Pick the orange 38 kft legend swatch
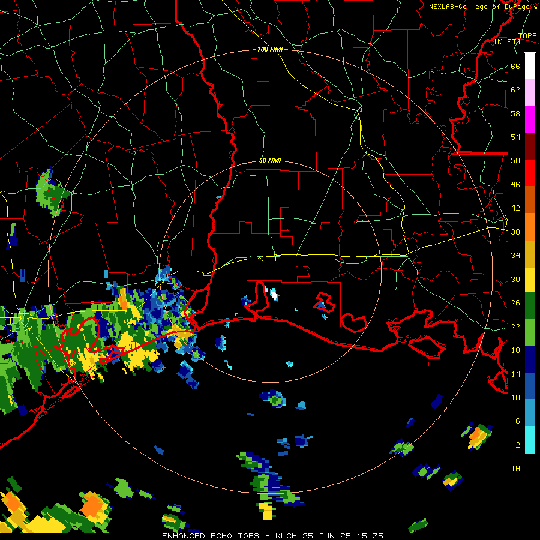This screenshot has width=540, height=540. click(x=530, y=227)
